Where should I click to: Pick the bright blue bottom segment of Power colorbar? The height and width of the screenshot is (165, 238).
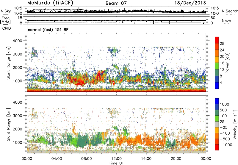(x=217, y=85)
